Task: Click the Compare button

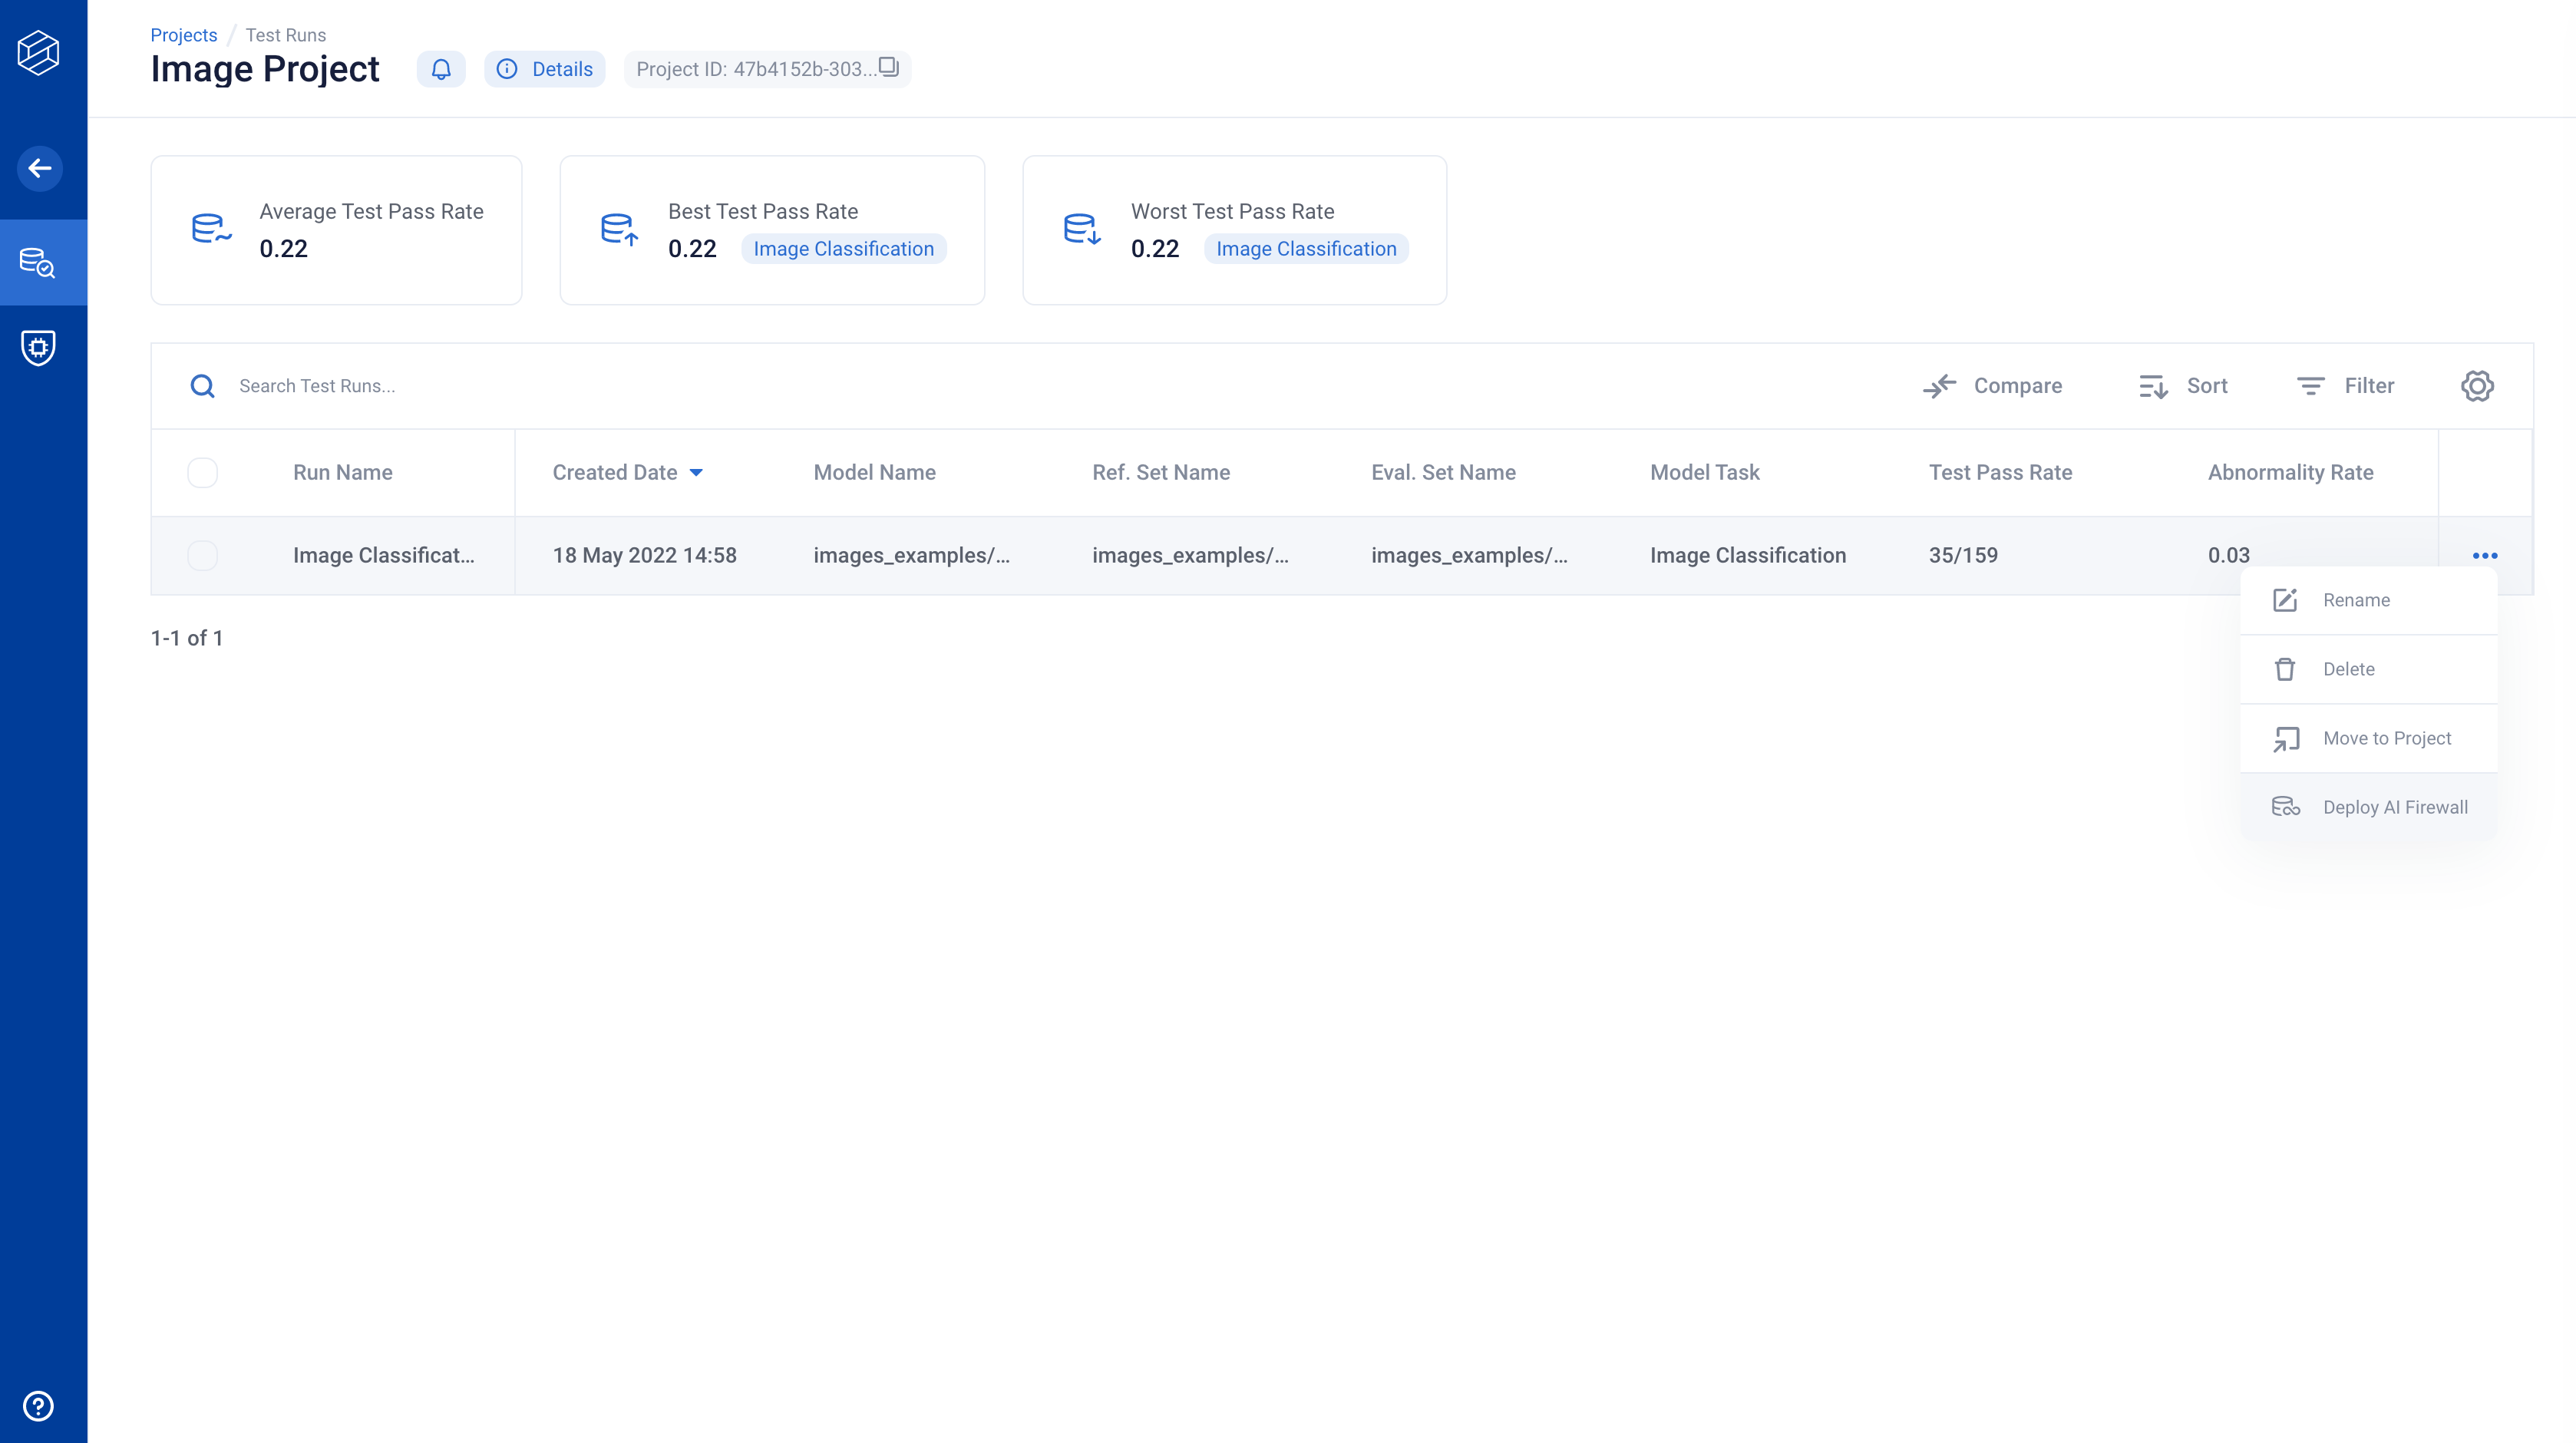Action: (1992, 386)
